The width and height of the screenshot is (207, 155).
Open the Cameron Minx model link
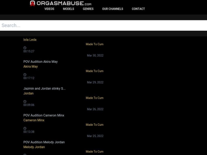(34, 120)
